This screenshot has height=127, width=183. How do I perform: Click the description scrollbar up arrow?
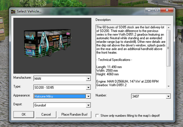(168, 27)
